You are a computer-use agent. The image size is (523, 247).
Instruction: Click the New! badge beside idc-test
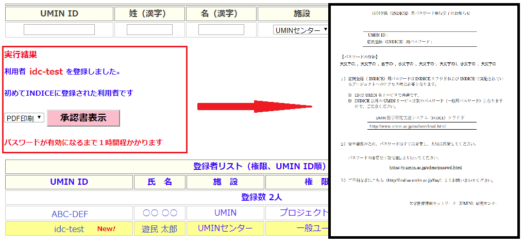107,229
